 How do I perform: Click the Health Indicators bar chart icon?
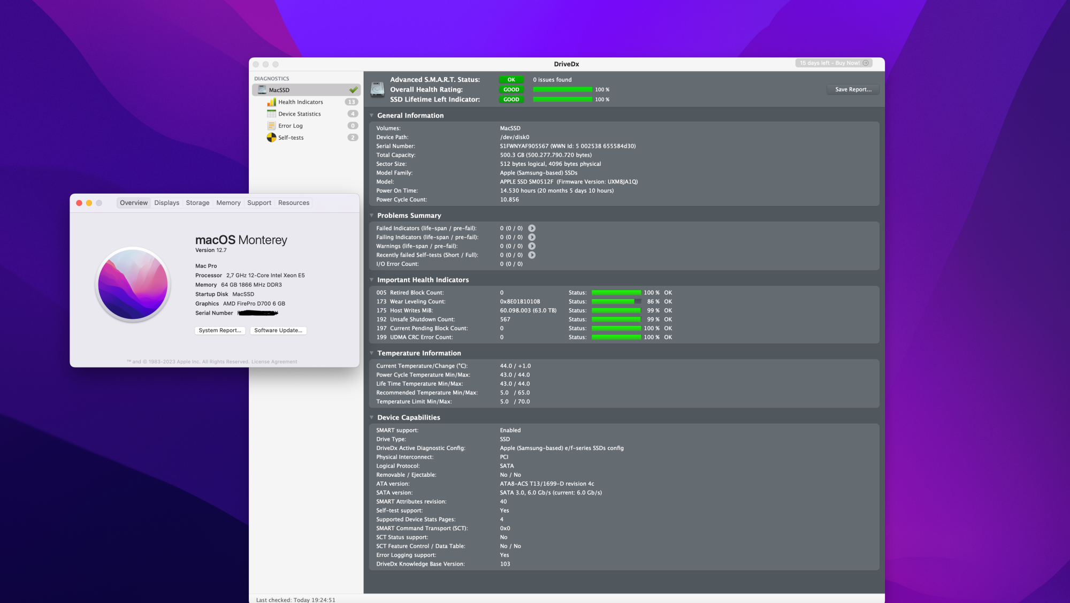point(271,102)
